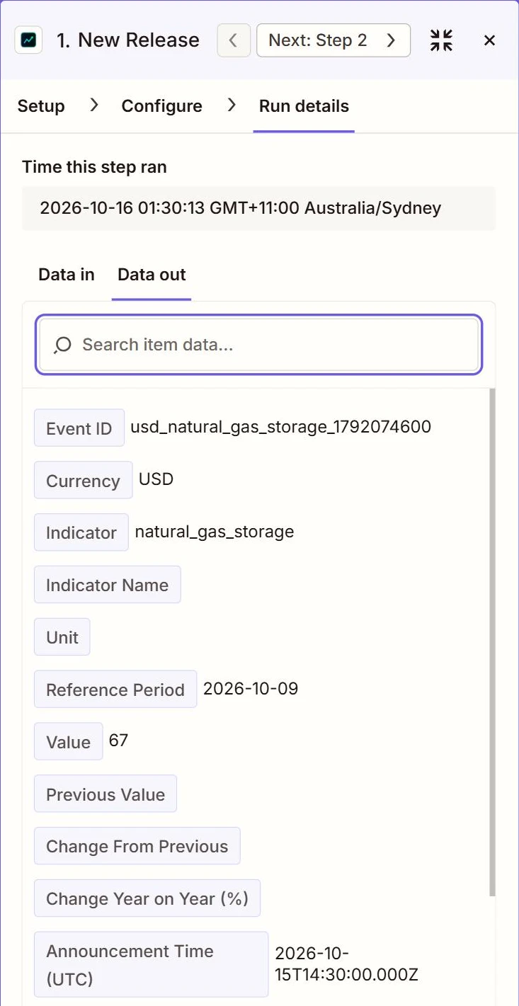Click the search magnifier icon
This screenshot has width=519, height=1006.
pos(62,345)
